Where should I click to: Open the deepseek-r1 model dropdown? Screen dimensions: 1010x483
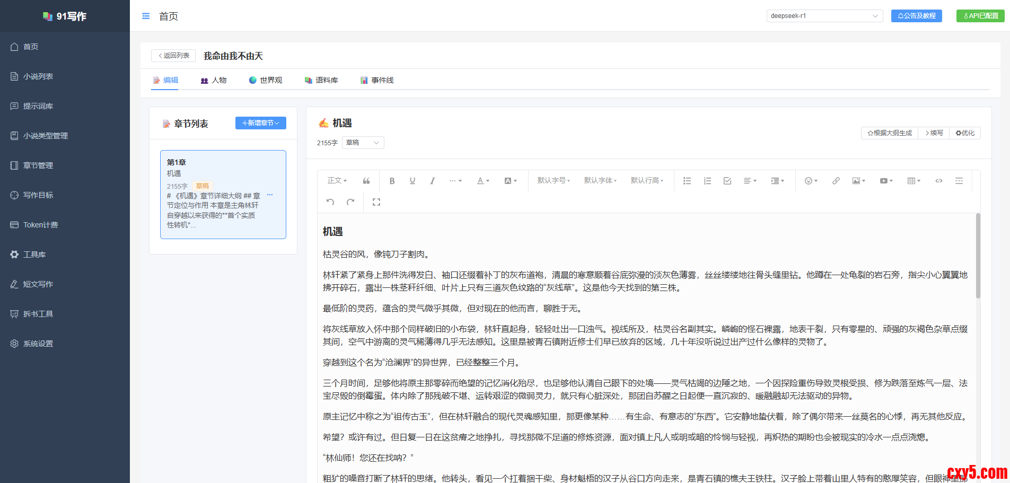pos(824,16)
